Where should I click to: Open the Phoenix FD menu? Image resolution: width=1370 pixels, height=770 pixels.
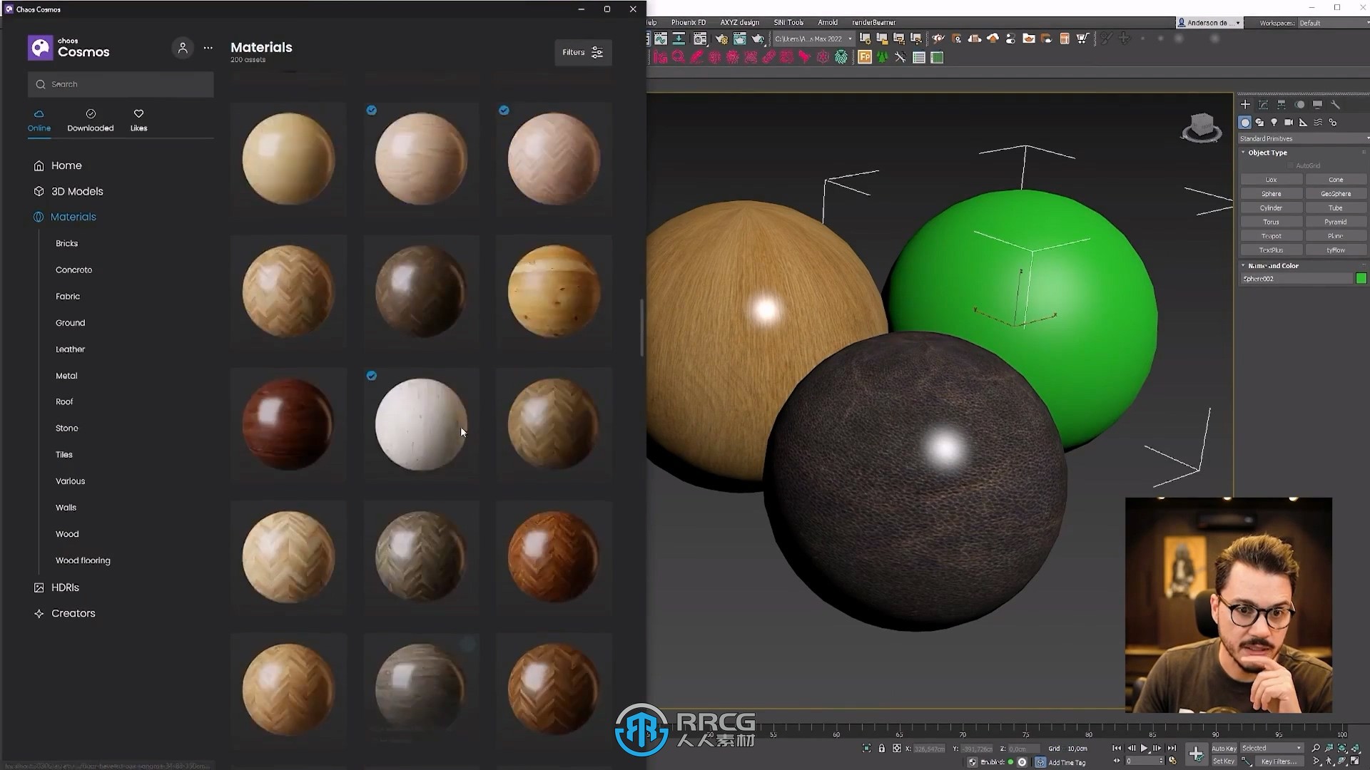coord(688,22)
